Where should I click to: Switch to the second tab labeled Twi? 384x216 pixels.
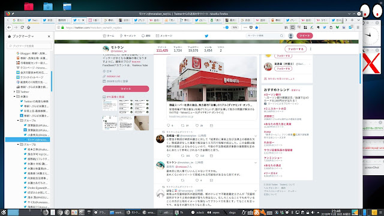click(33, 20)
